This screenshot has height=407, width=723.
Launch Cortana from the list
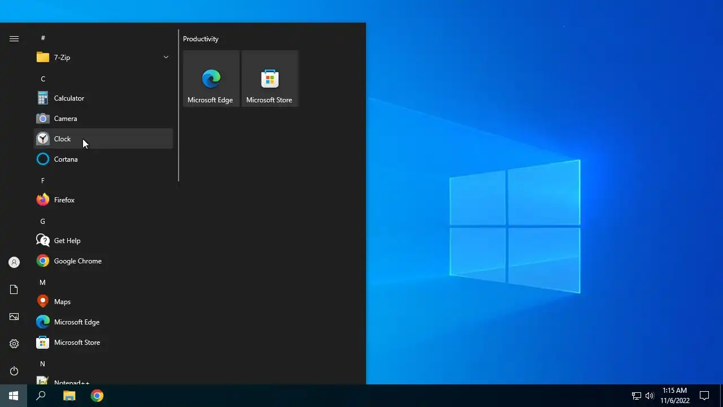point(103,159)
